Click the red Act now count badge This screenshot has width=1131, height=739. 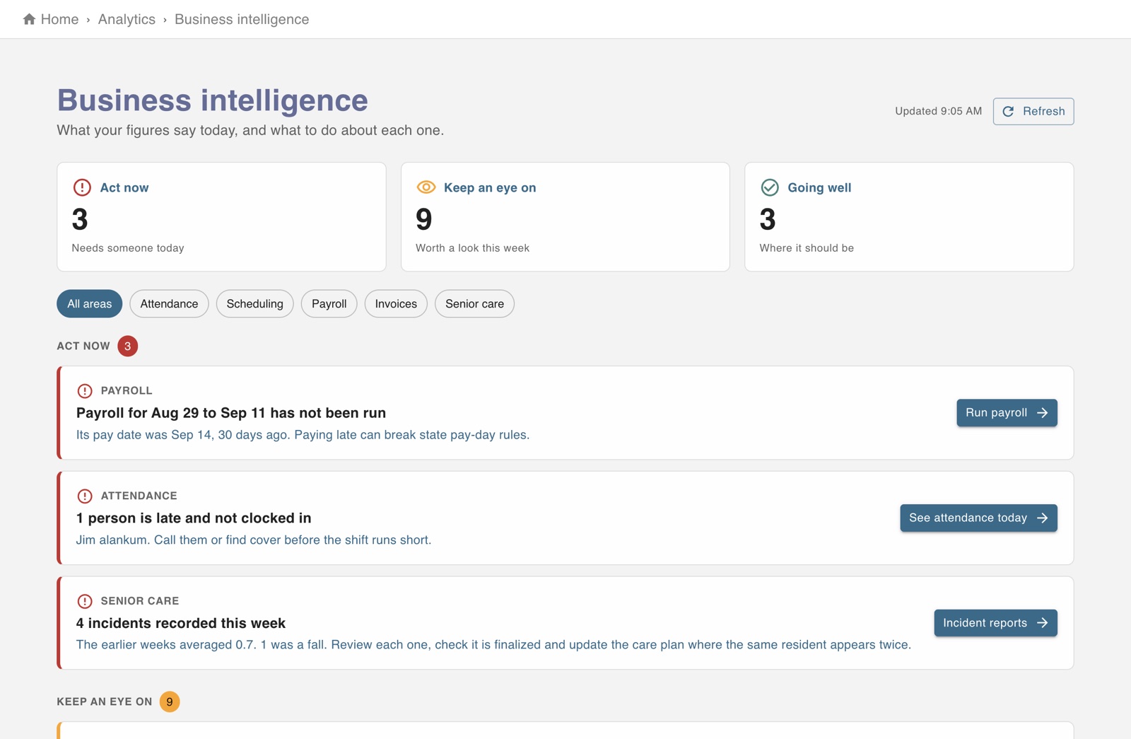127,346
